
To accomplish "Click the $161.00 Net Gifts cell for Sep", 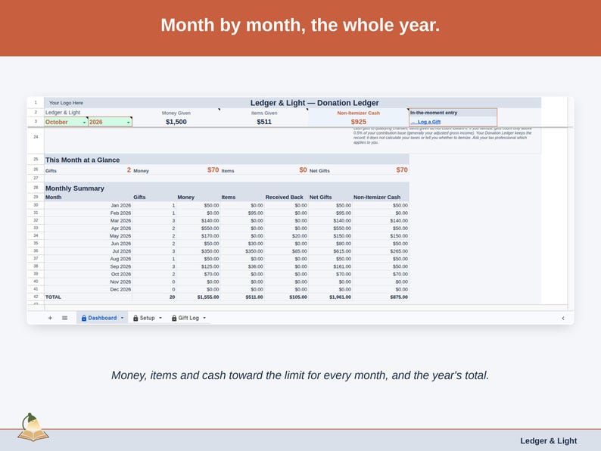I will 330,266.
